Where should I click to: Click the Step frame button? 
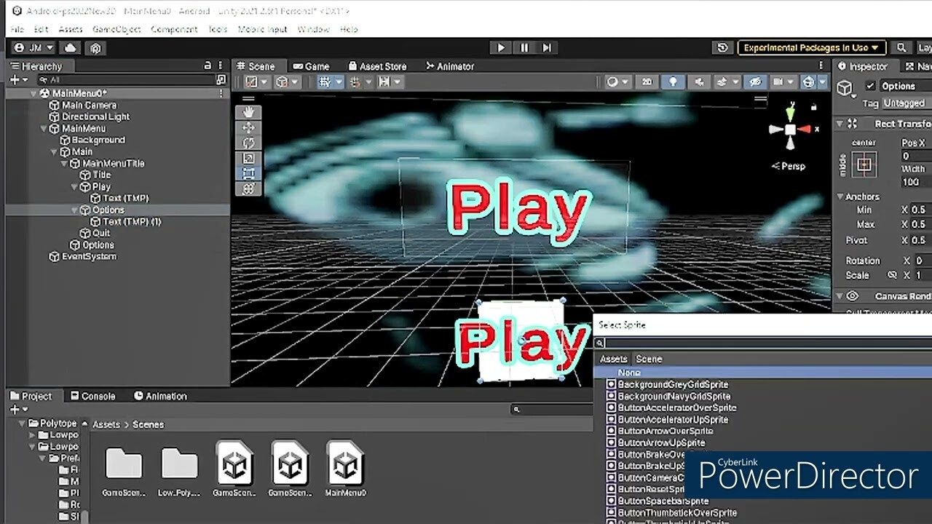pos(547,48)
